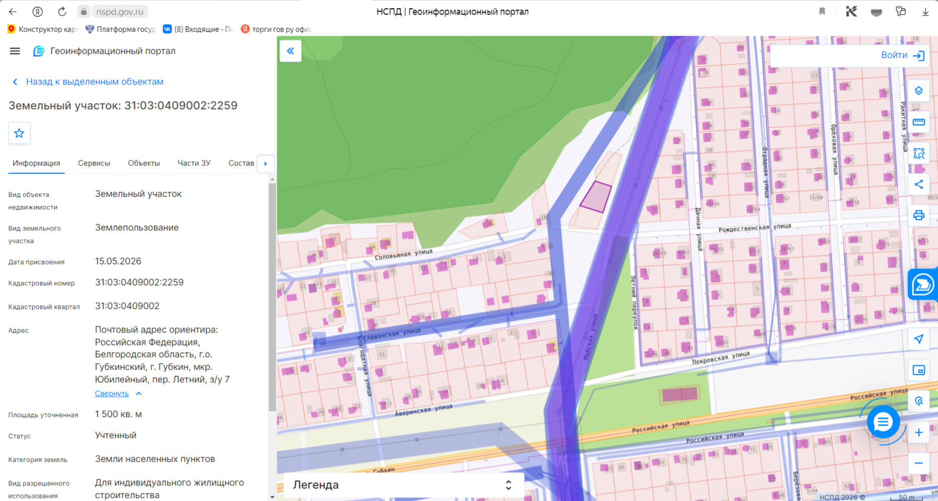Zoom out the map with minus

[918, 463]
